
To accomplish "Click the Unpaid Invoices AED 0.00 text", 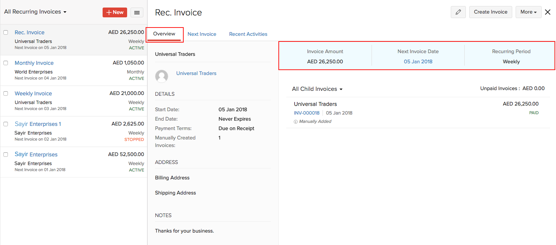I will click(512, 89).
